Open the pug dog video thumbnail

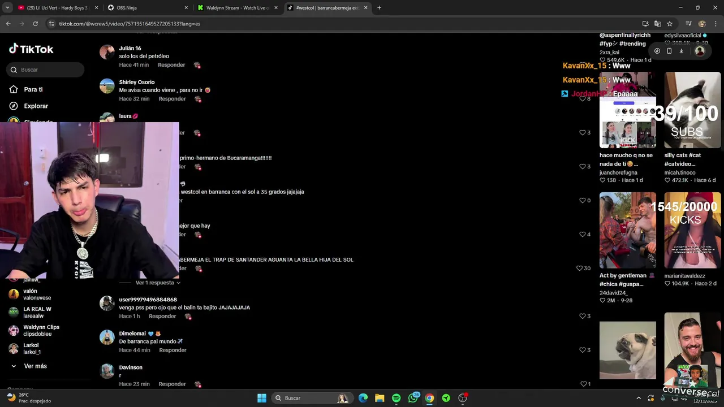tap(628, 350)
